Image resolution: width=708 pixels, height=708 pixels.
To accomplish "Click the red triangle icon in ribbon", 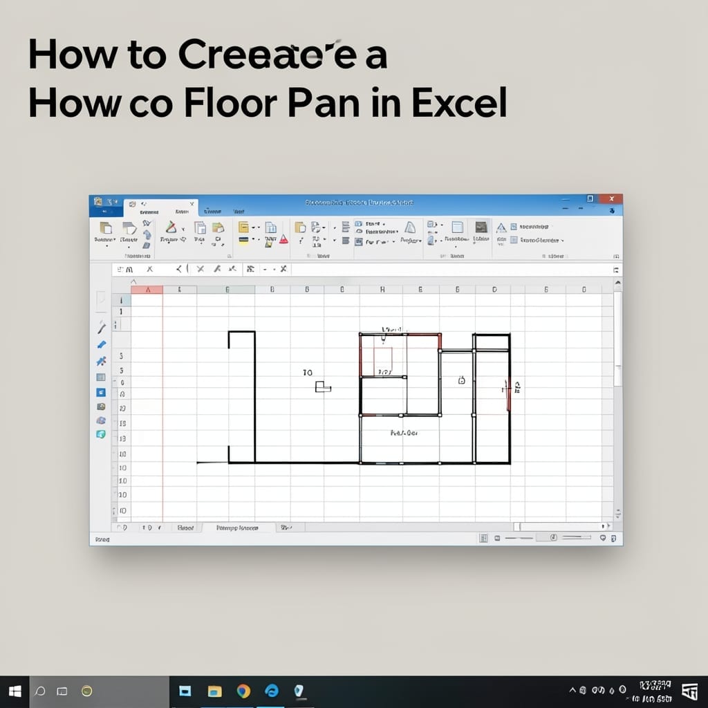I will [x=283, y=239].
